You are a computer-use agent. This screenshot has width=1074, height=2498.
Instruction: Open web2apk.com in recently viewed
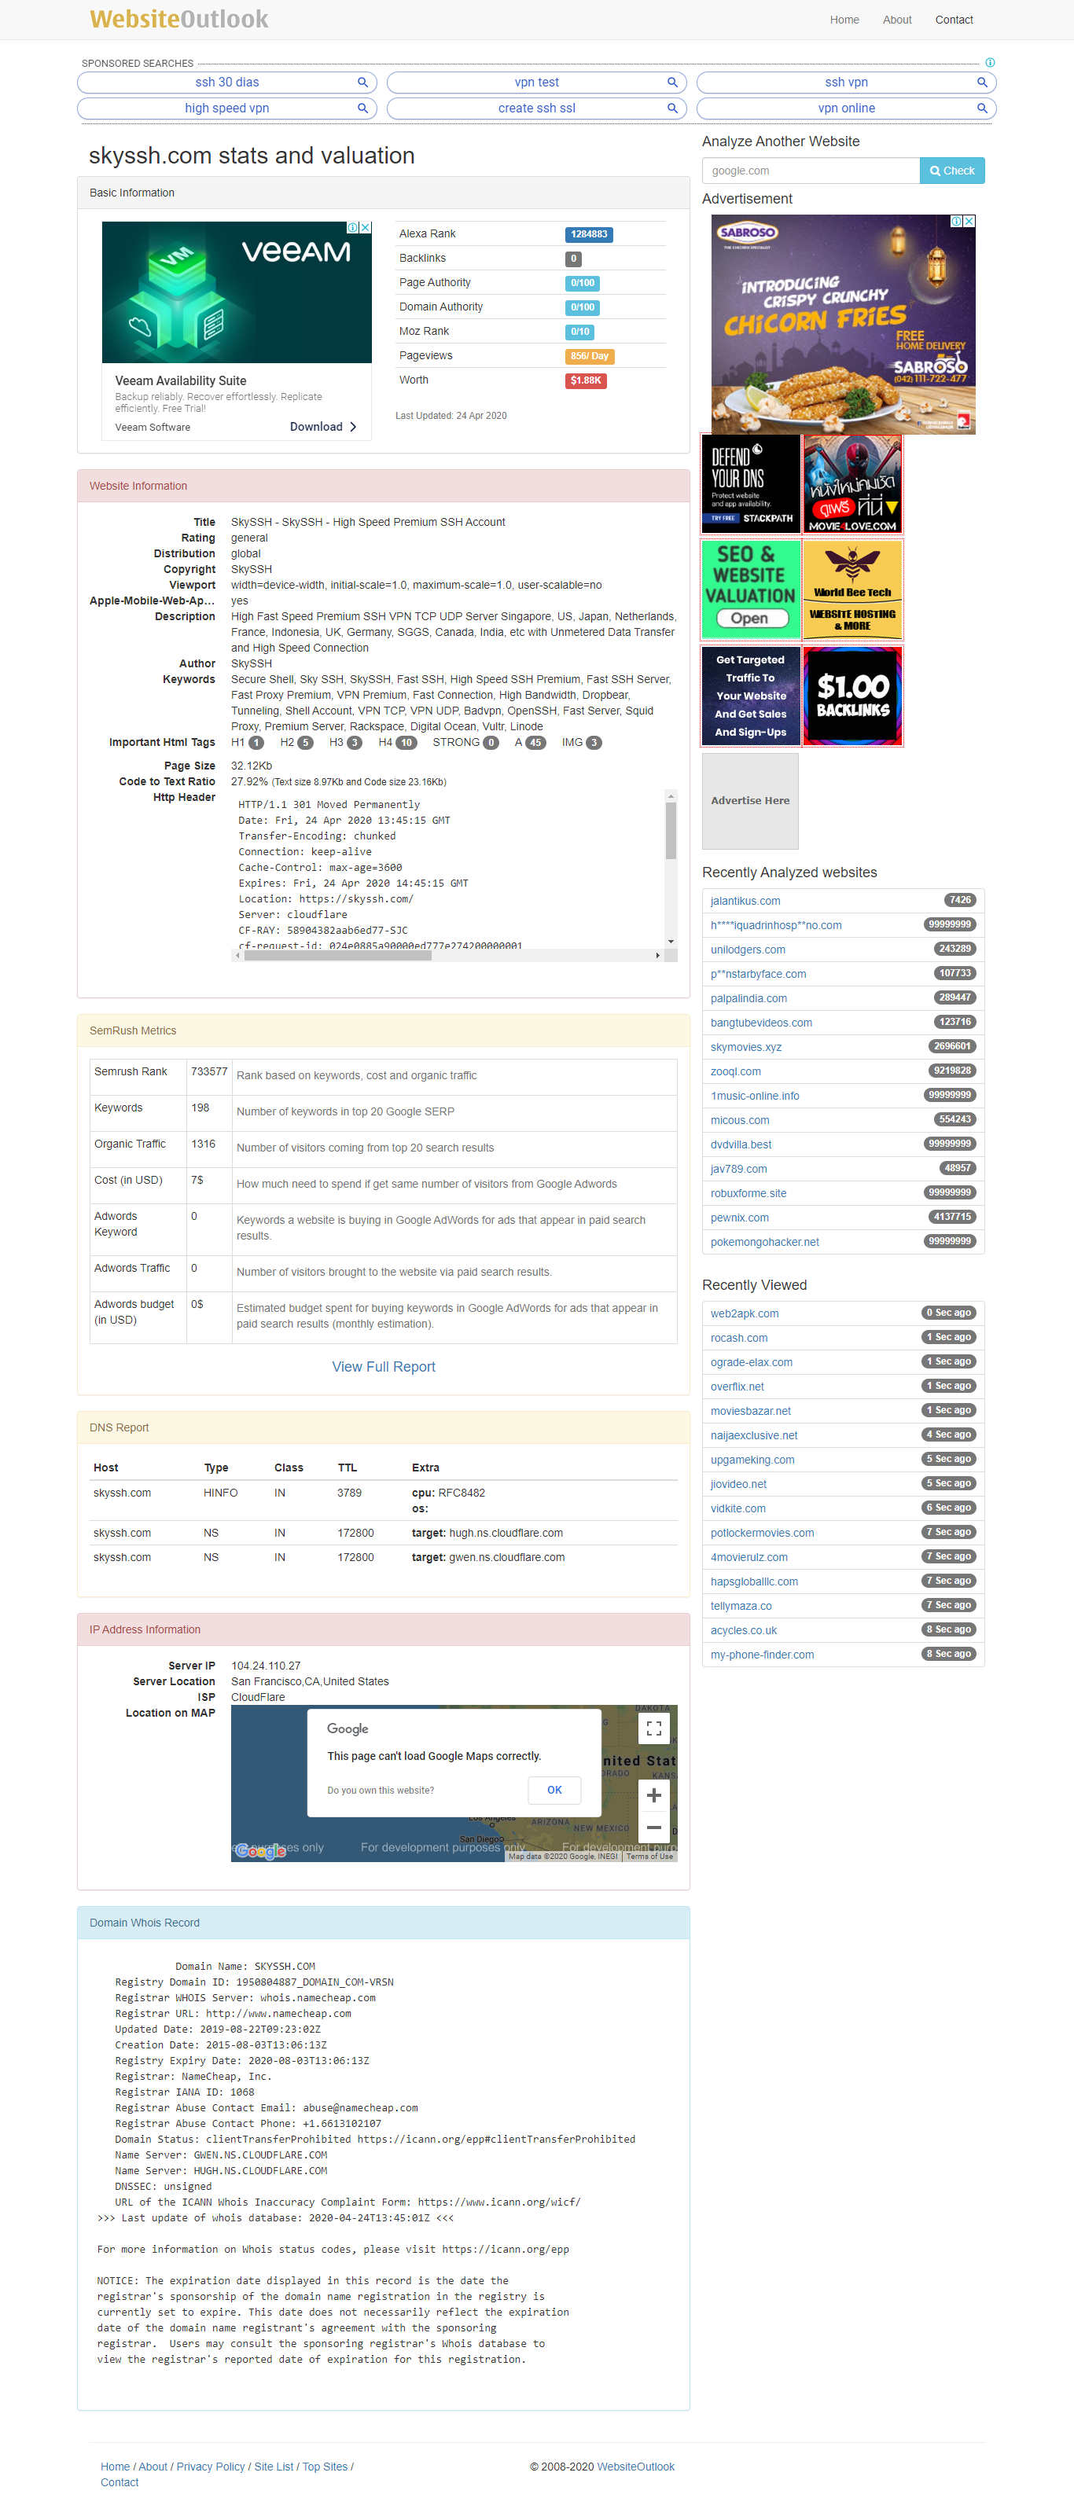point(744,1314)
